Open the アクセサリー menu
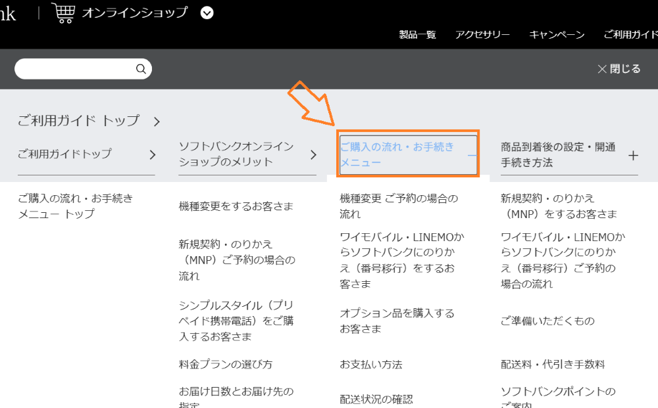Viewport: 658px width, 408px height. click(x=482, y=35)
